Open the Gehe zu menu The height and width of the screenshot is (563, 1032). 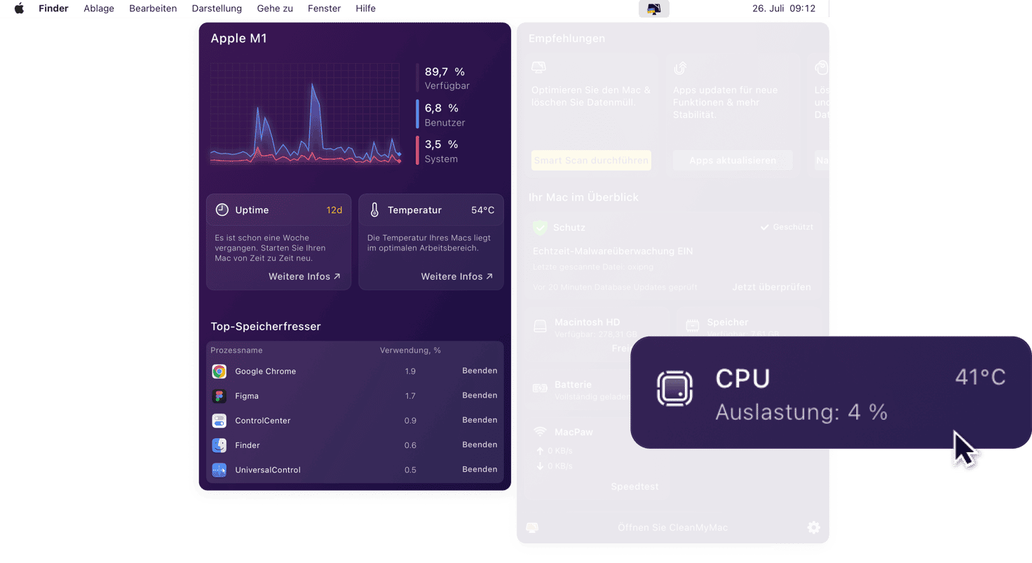tap(275, 8)
